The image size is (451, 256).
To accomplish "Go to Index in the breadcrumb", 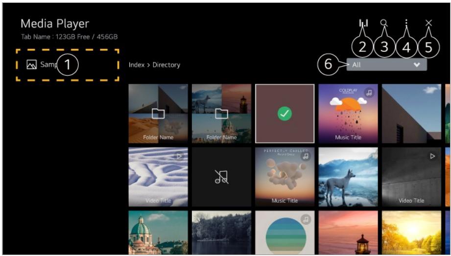I will (x=136, y=65).
